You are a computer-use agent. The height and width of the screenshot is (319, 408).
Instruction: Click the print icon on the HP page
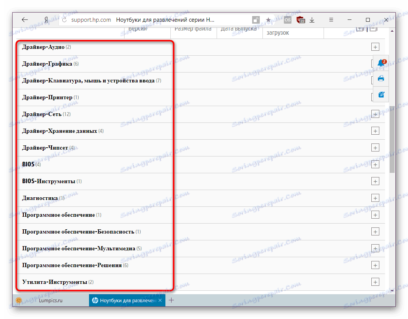(x=380, y=79)
